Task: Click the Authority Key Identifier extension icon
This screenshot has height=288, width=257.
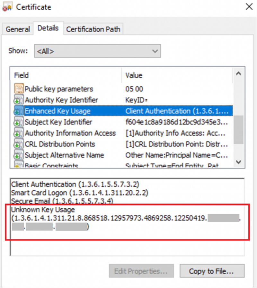Action: 19,100
